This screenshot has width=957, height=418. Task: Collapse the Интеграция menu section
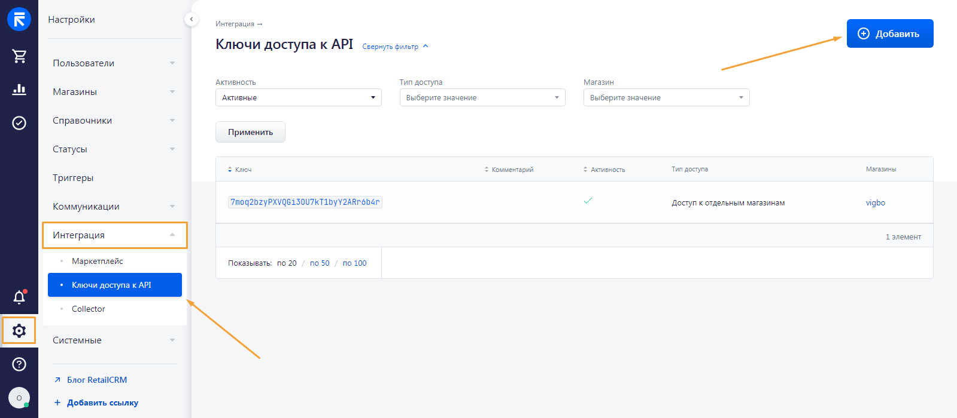(114, 235)
